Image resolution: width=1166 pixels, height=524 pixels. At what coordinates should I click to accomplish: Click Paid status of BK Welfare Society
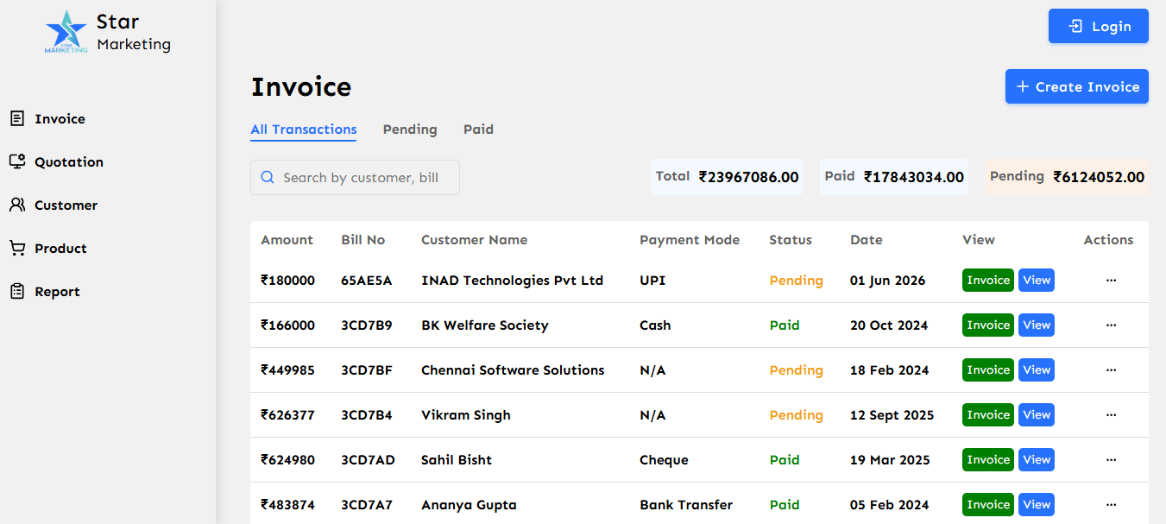click(x=785, y=325)
